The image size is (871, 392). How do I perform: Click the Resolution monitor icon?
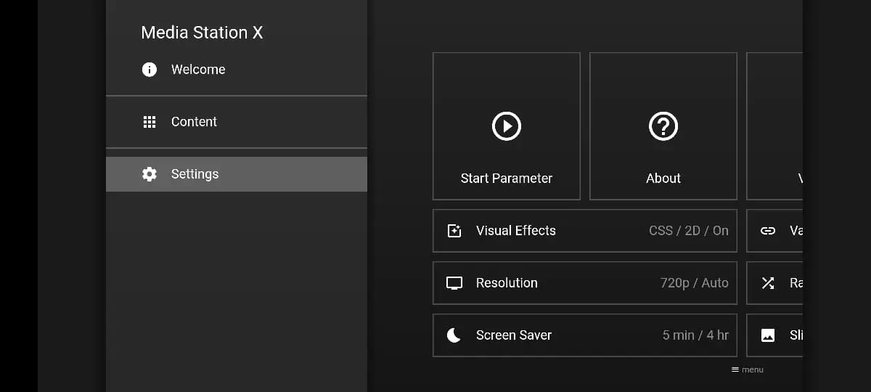(x=454, y=283)
